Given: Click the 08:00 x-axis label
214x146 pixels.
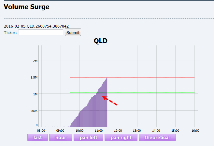Looking at the screenshot, I should [x=41, y=131].
